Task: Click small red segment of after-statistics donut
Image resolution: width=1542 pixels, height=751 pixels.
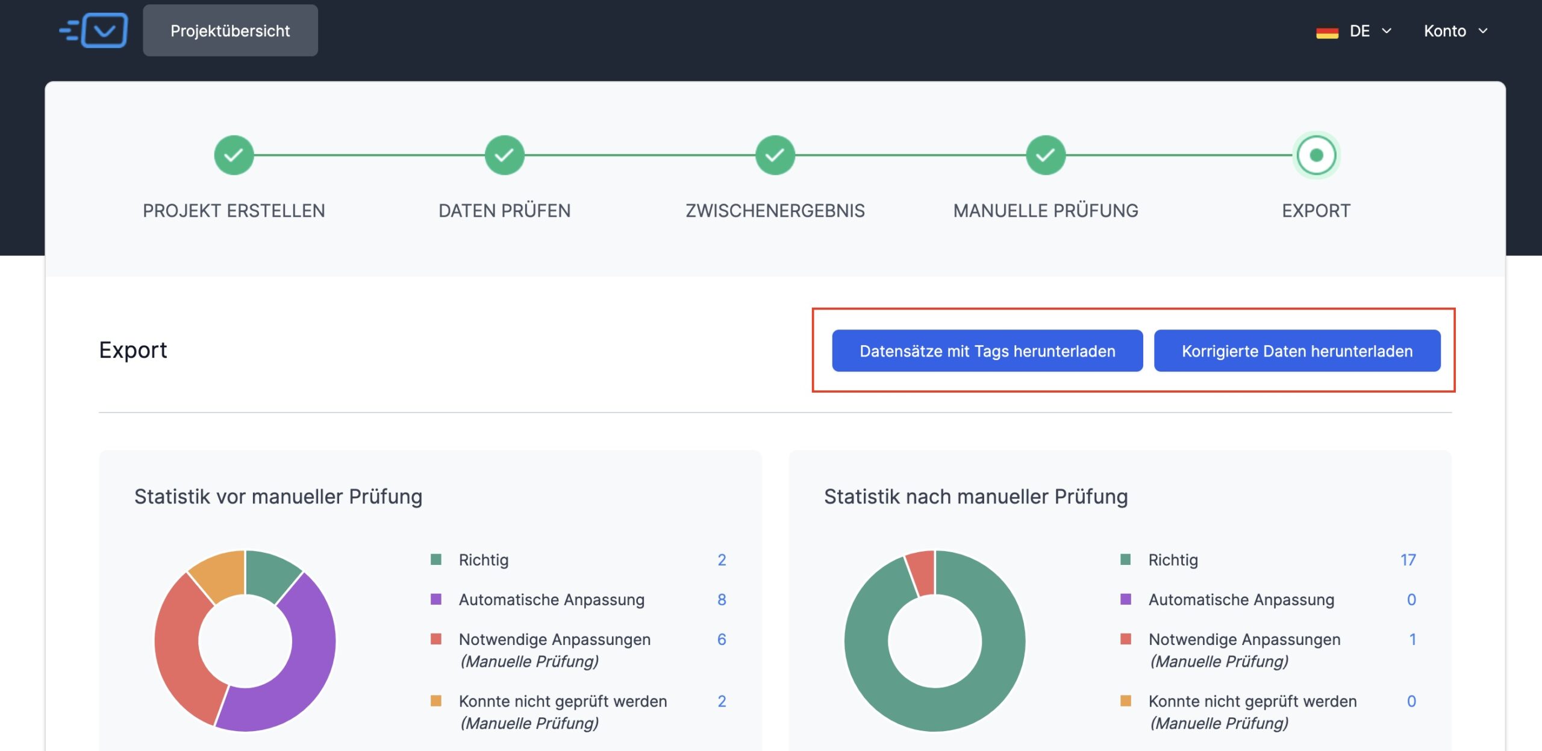Action: [x=922, y=573]
